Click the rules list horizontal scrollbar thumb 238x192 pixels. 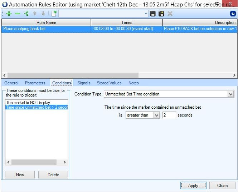[x=73, y=75]
